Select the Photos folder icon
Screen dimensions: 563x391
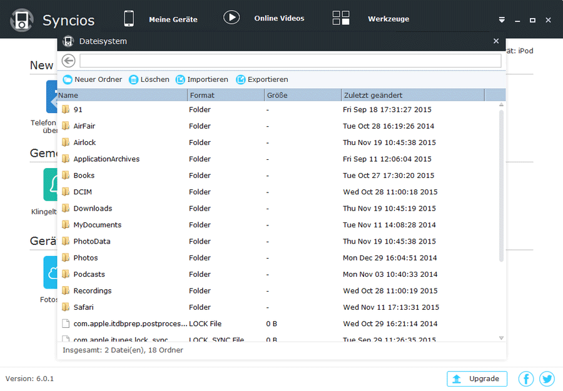[65, 258]
